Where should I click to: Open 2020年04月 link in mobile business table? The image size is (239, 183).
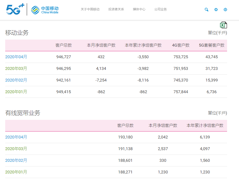[x=16, y=57]
